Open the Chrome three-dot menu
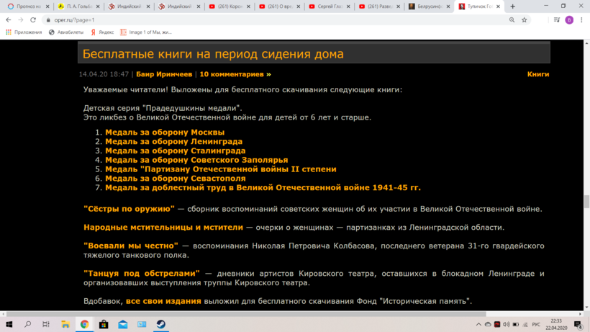 (581, 20)
